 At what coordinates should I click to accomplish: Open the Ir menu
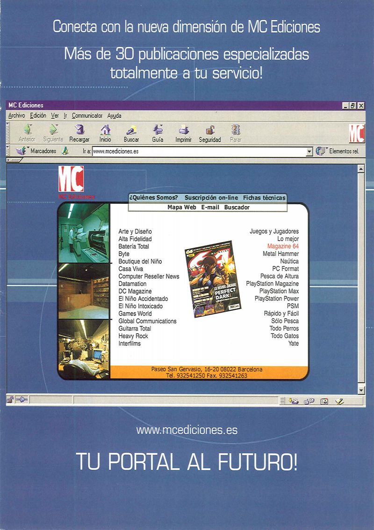(x=65, y=115)
